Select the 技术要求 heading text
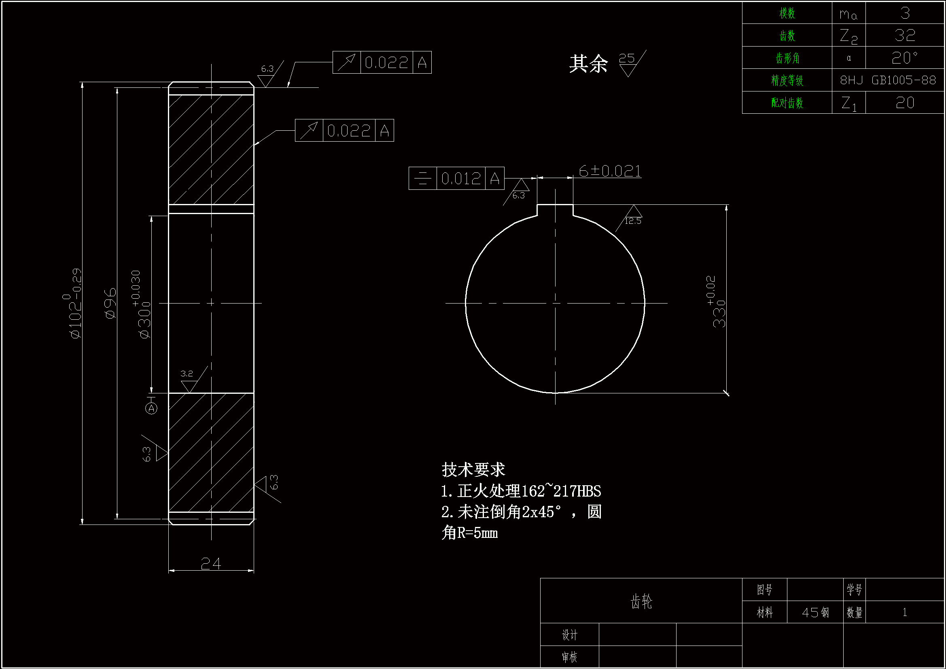The width and height of the screenshot is (946, 669). point(473,469)
